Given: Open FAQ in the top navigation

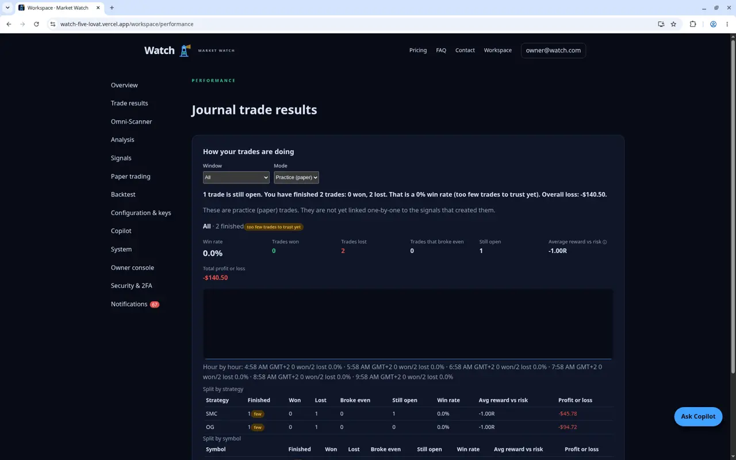Looking at the screenshot, I should pos(441,51).
